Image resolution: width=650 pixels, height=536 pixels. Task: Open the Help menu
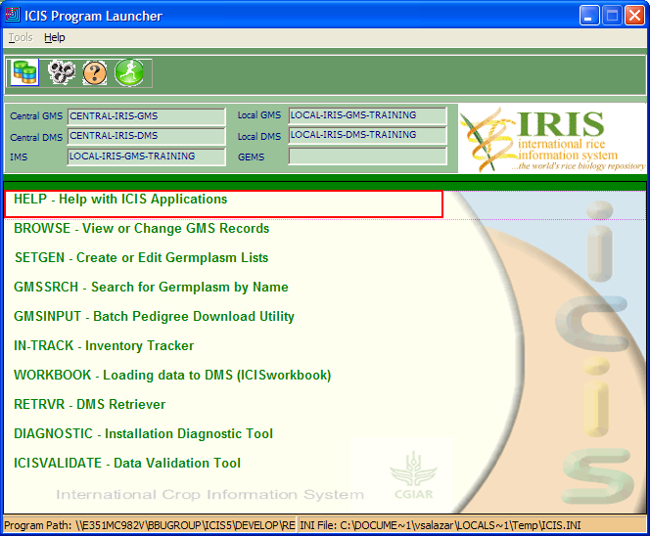coord(55,38)
